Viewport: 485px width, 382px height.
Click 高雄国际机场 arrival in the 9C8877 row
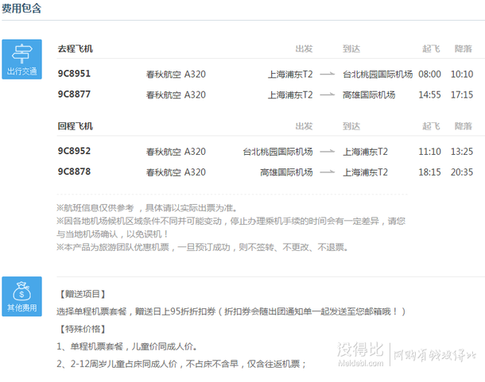pos(369,95)
